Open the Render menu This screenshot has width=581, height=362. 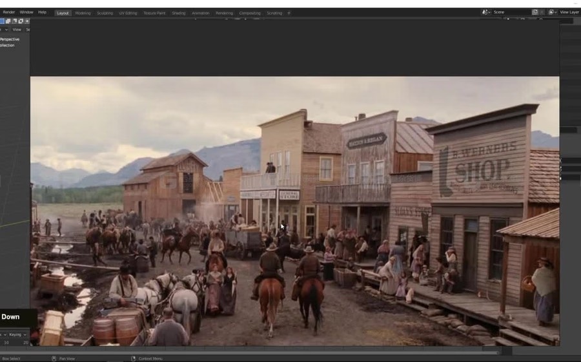[x=9, y=12]
